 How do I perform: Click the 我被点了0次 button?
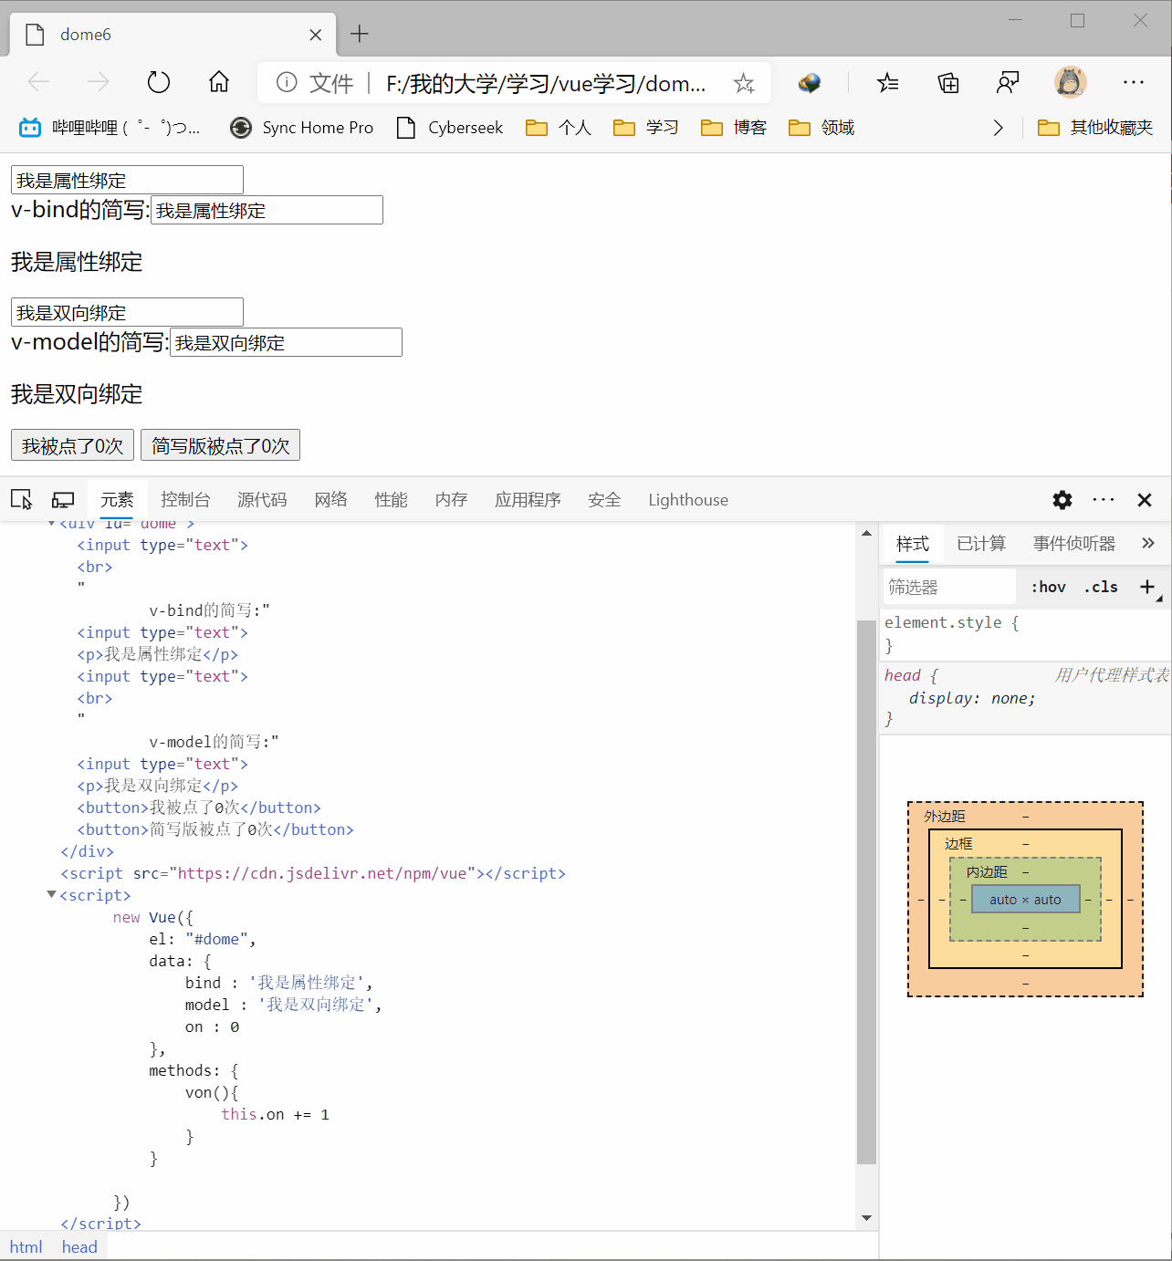coord(73,446)
